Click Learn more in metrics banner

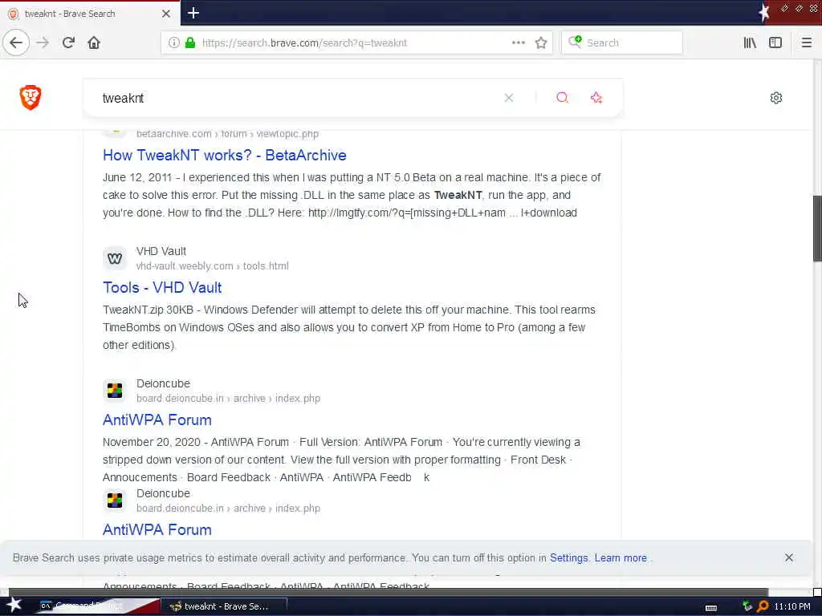[x=621, y=558]
